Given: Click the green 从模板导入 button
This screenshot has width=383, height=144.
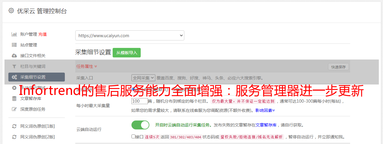Looking at the screenshot, I should coord(127,53).
